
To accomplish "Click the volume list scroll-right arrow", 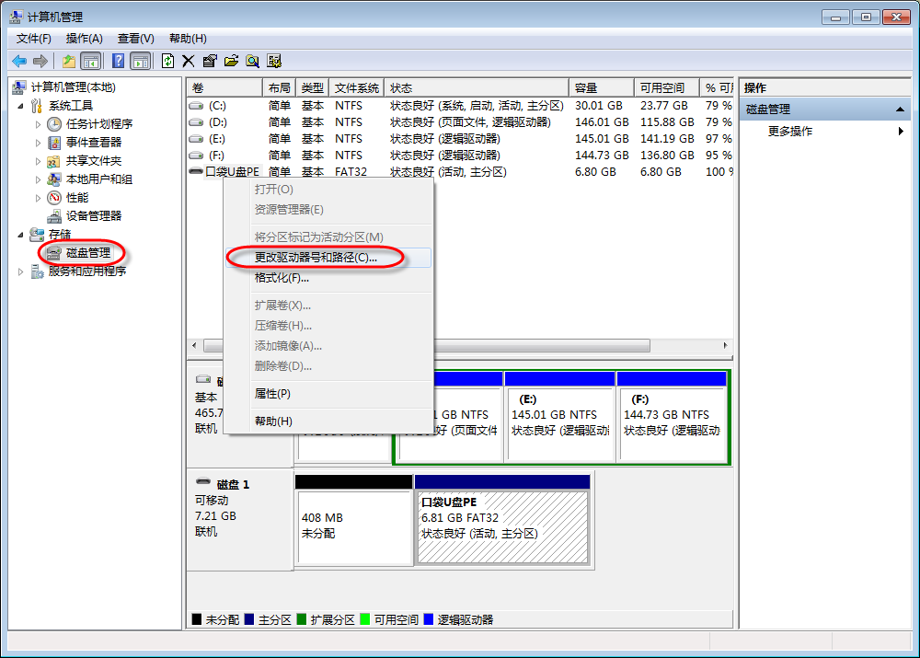I will point(725,345).
